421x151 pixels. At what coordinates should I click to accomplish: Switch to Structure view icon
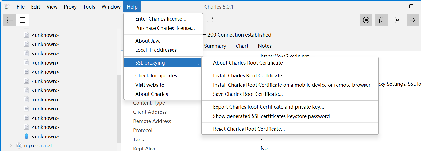pos(10,20)
